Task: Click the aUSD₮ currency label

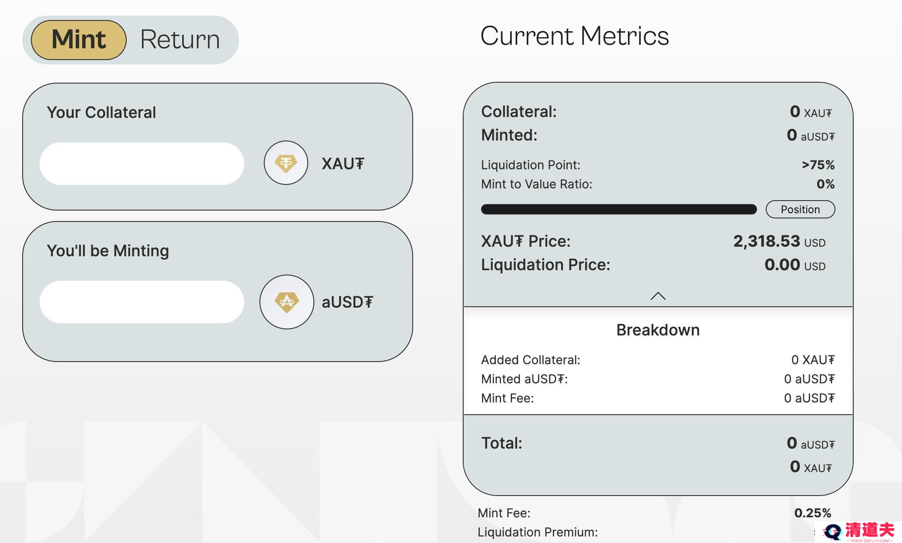Action: [x=347, y=302]
